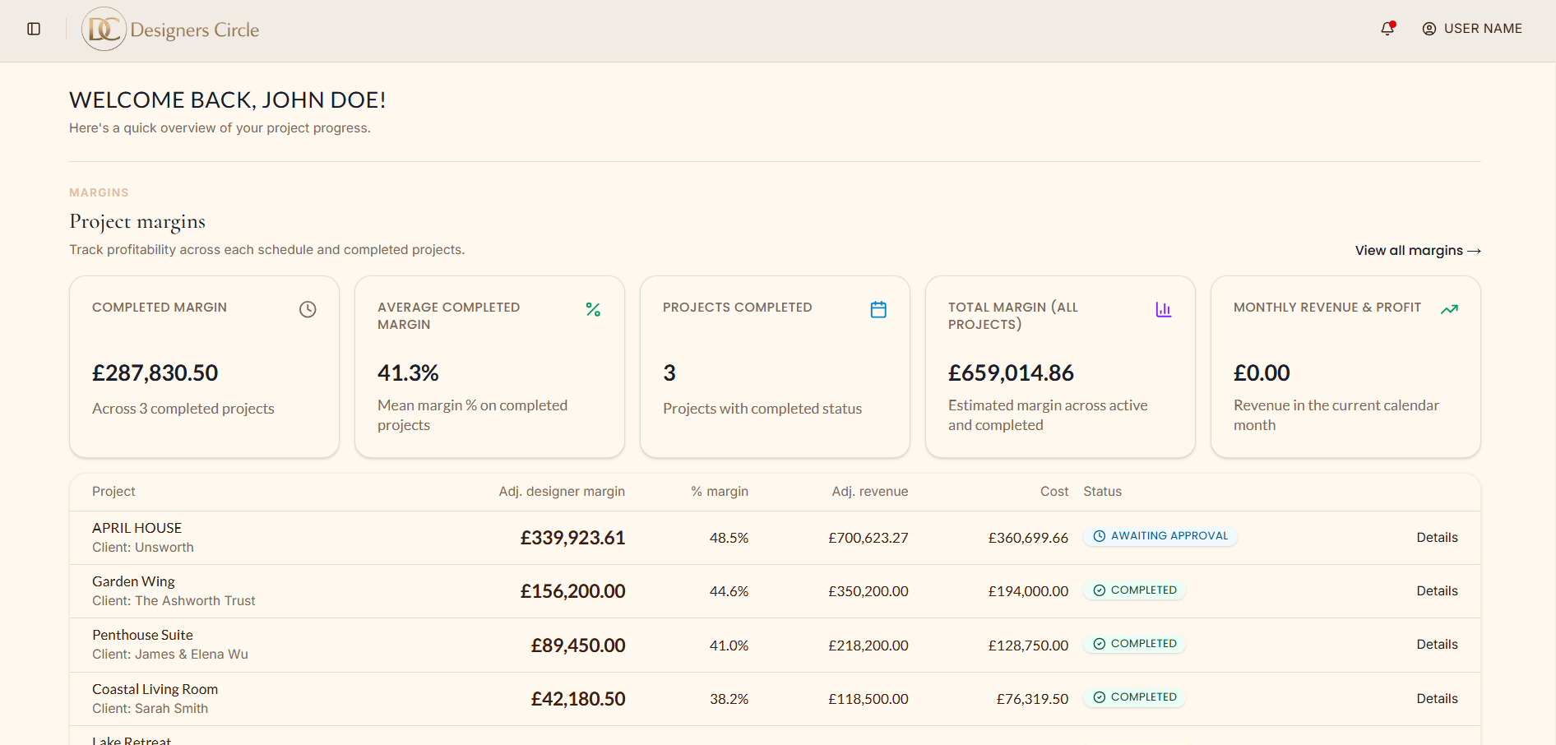Click the calendar icon on Projects Completed card
The height and width of the screenshot is (745, 1556).
pyautogui.click(x=878, y=309)
